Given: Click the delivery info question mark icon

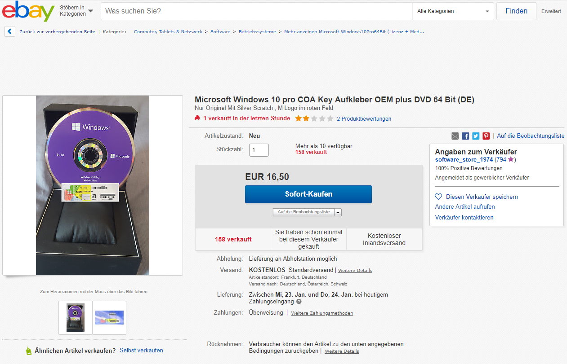Looking at the screenshot, I should tap(299, 302).
